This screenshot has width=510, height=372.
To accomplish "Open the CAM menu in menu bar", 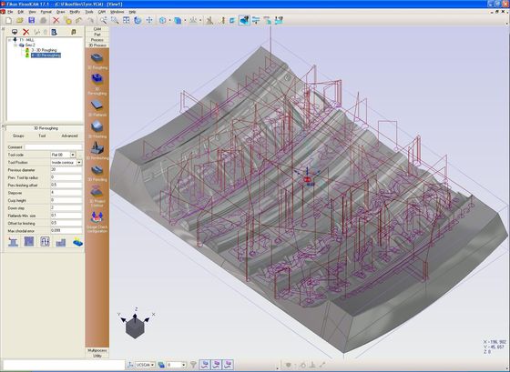I will pyautogui.click(x=102, y=12).
